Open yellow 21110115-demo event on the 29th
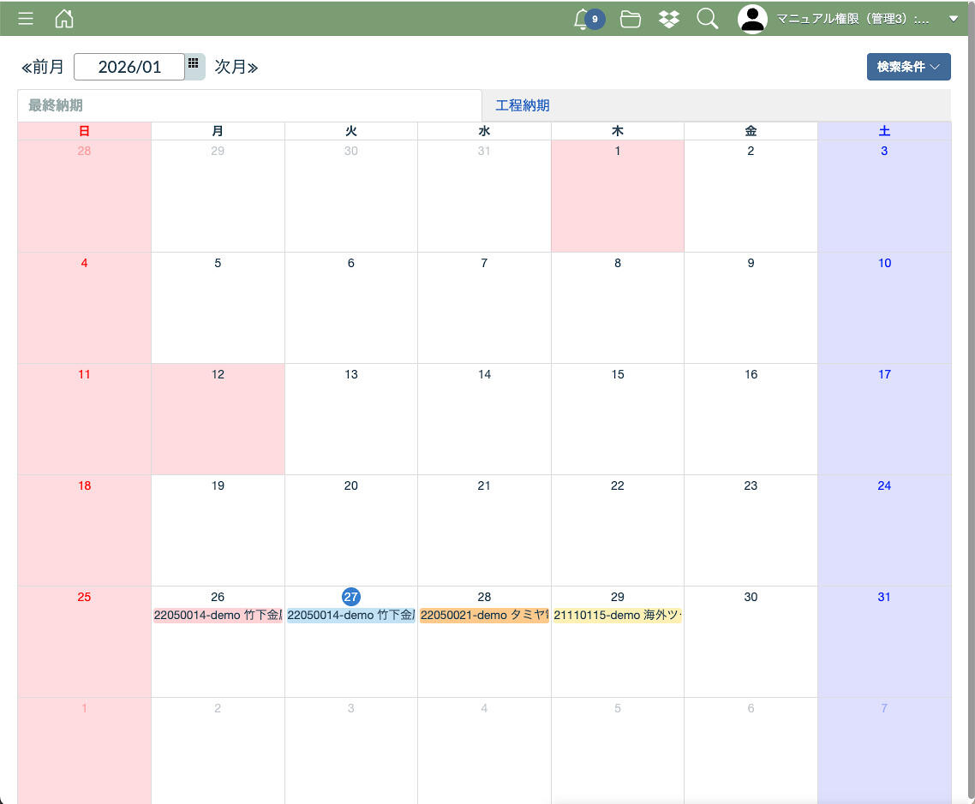Viewport: 975px width, 804px height. 617,616
